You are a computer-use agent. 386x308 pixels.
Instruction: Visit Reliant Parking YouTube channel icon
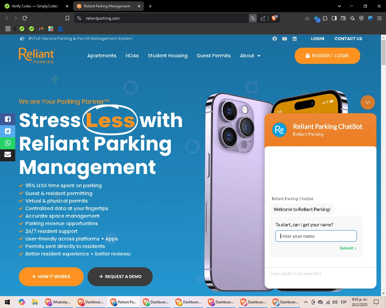point(284,39)
